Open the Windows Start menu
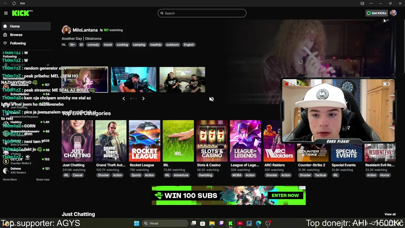Viewport: 405px width, 228px height. pyautogui.click(x=136, y=223)
